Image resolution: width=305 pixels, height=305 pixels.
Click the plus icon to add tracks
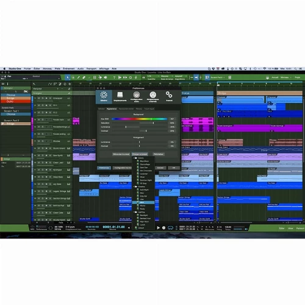click(x=70, y=84)
